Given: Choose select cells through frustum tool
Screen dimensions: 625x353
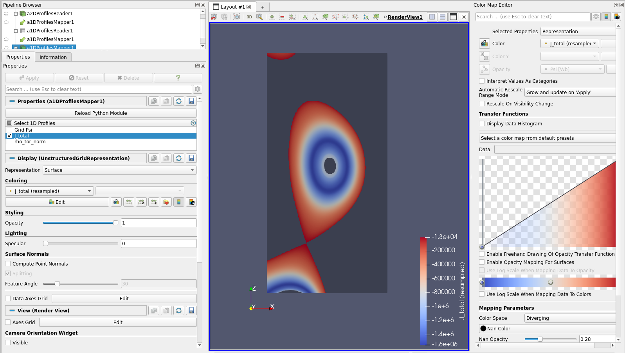Looking at the screenshot, I should tap(325, 17).
